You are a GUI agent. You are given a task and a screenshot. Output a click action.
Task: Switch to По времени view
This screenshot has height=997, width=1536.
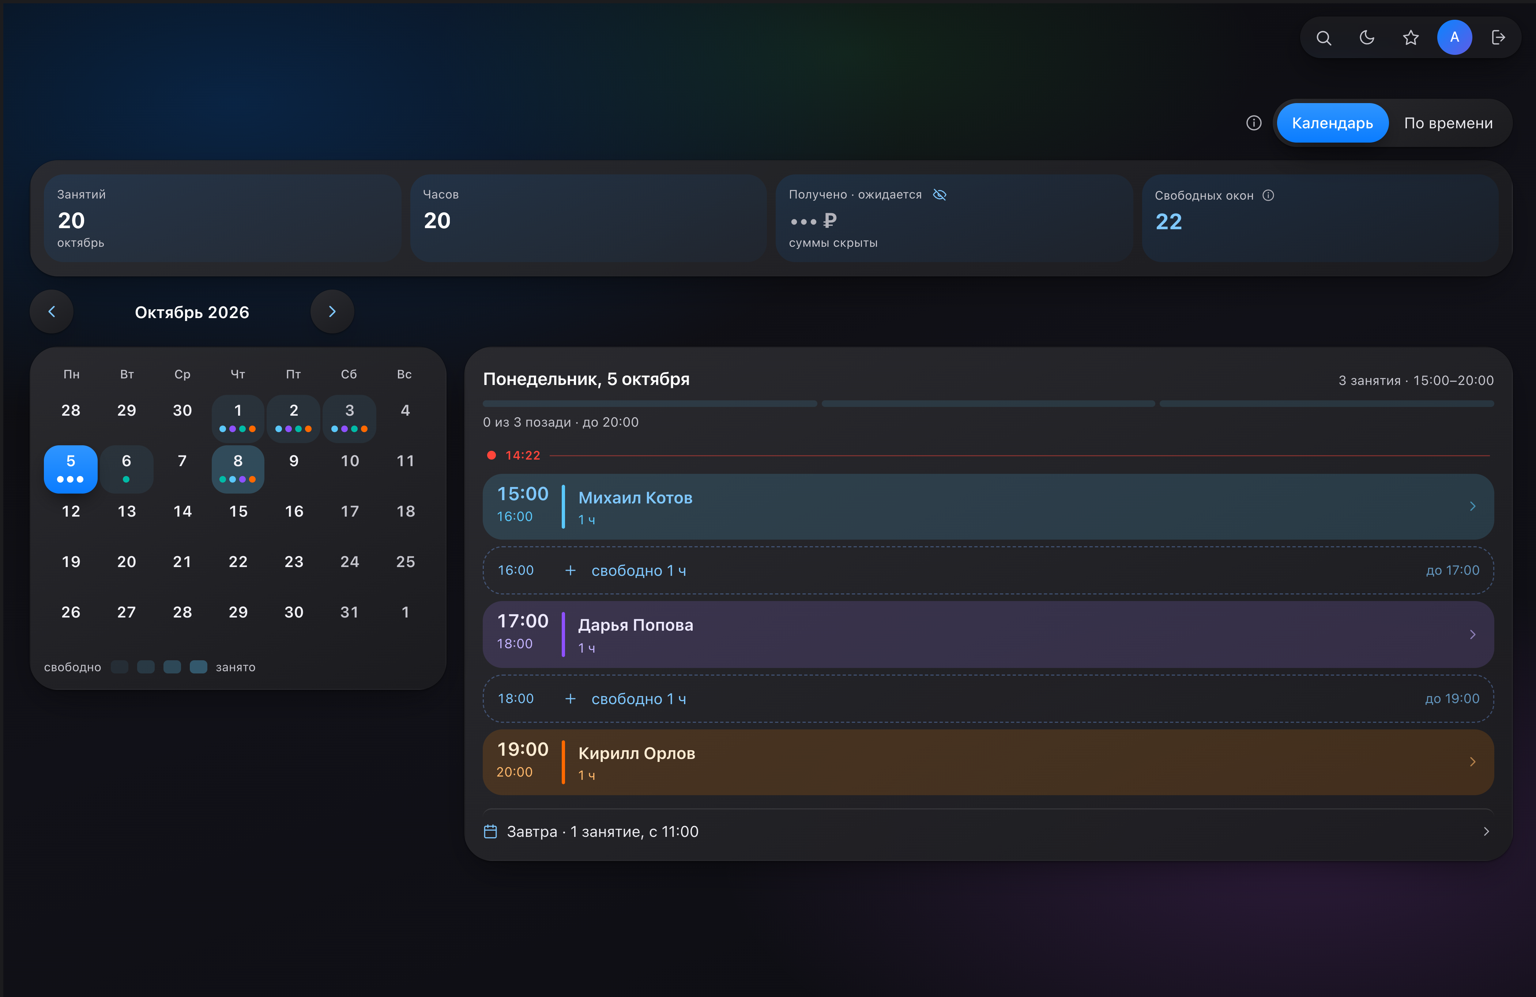1448,122
